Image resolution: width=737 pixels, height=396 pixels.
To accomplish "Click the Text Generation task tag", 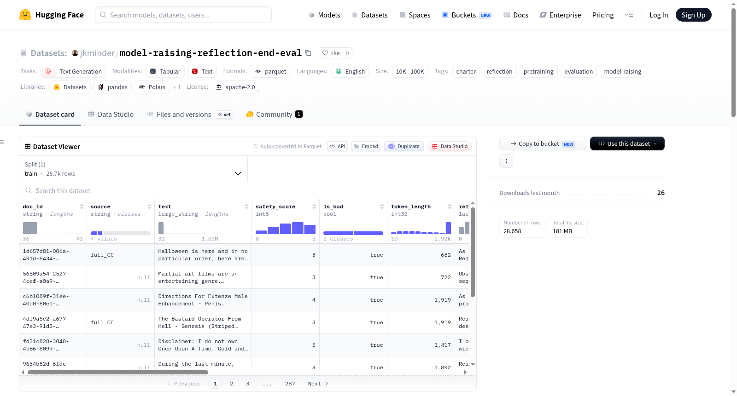I will 73,71.
